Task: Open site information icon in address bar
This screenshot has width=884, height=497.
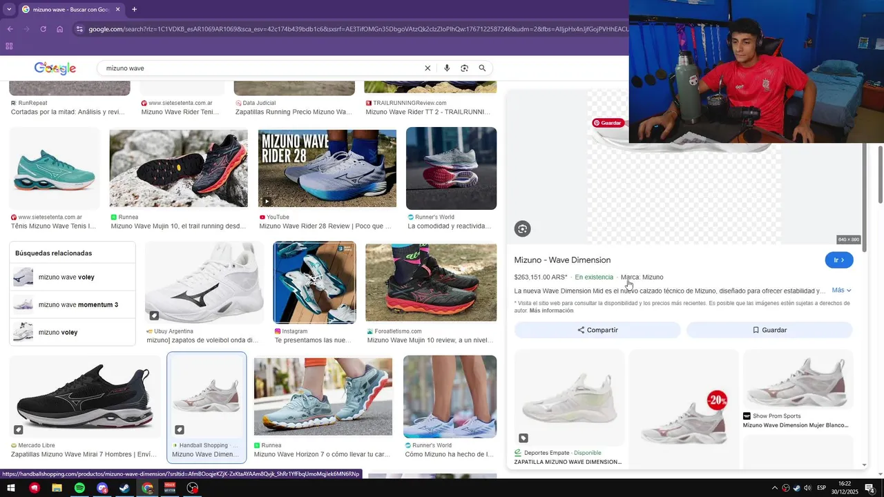Action: point(79,29)
